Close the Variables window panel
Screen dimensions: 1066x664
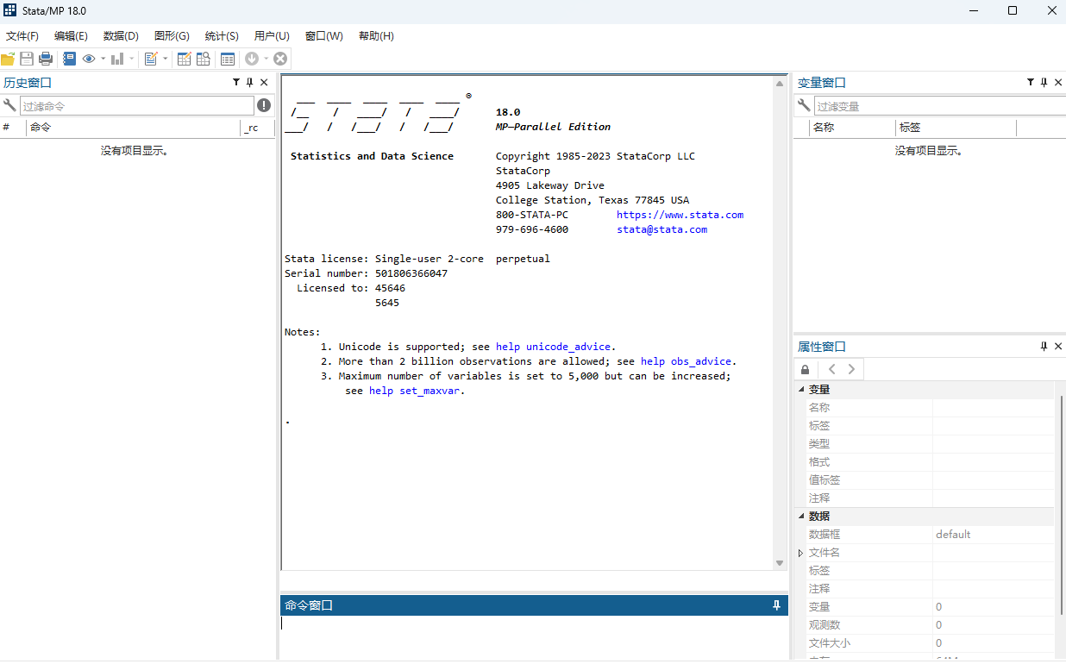point(1057,83)
